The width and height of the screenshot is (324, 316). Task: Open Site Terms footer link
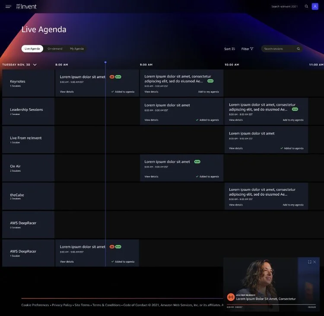[82, 305]
